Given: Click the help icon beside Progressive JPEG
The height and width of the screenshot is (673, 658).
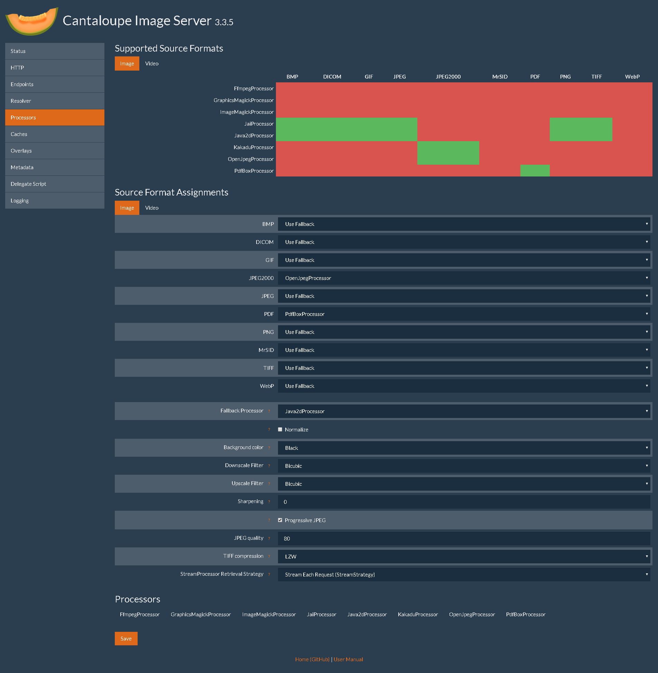Looking at the screenshot, I should coord(269,520).
